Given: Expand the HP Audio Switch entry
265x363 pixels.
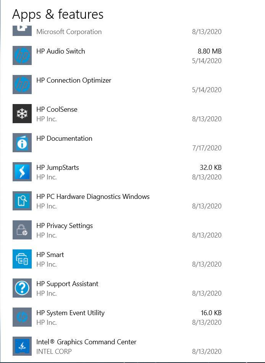Looking at the screenshot, I should pyautogui.click(x=115, y=55).
